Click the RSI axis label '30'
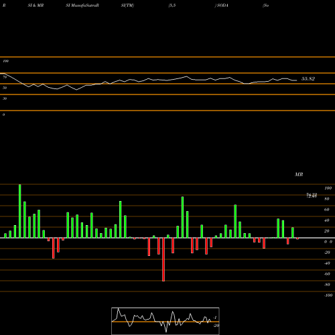335x335 pixels. pyautogui.click(x=5, y=98)
